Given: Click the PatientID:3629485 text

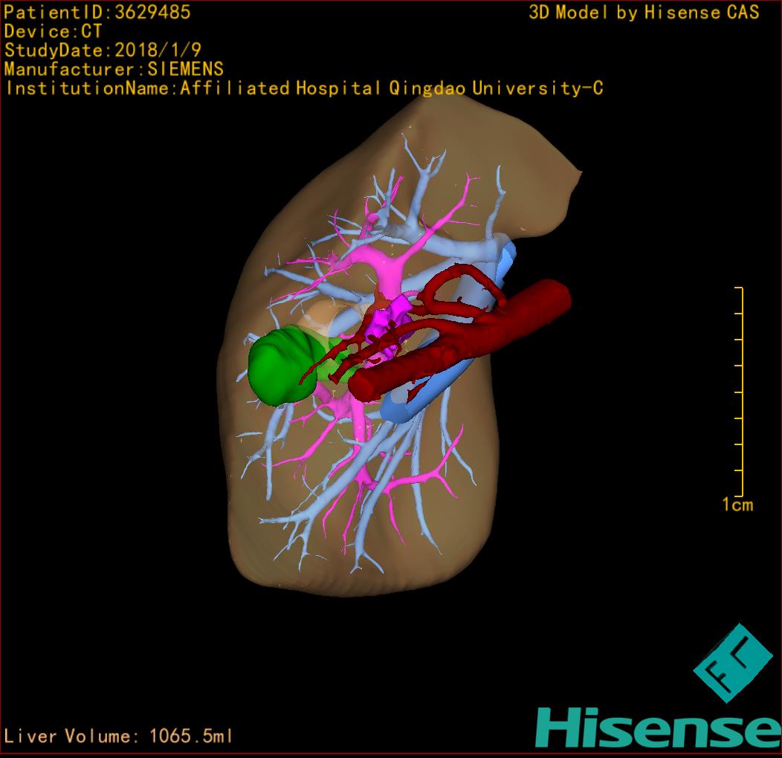Looking at the screenshot, I should click(97, 12).
